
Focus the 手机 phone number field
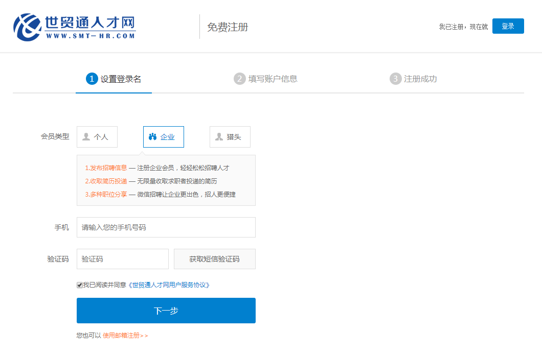pyautogui.click(x=166, y=227)
